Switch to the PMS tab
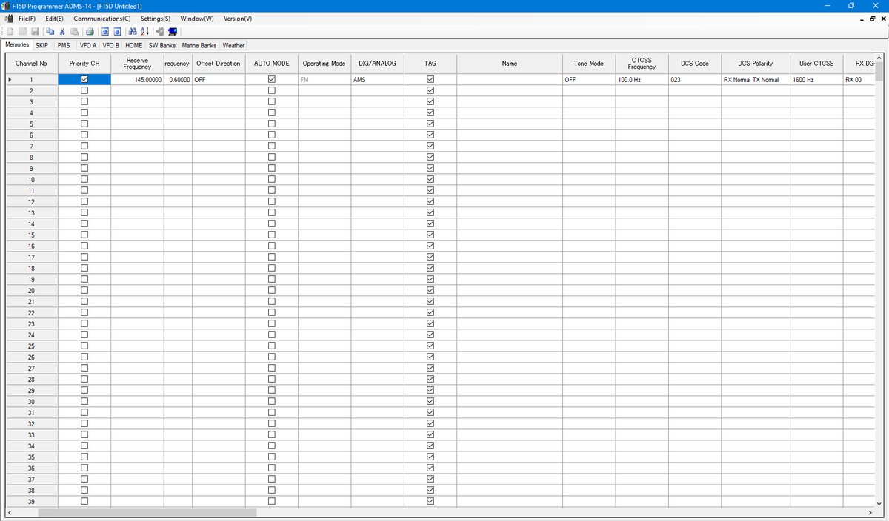889x521 pixels. tap(64, 45)
